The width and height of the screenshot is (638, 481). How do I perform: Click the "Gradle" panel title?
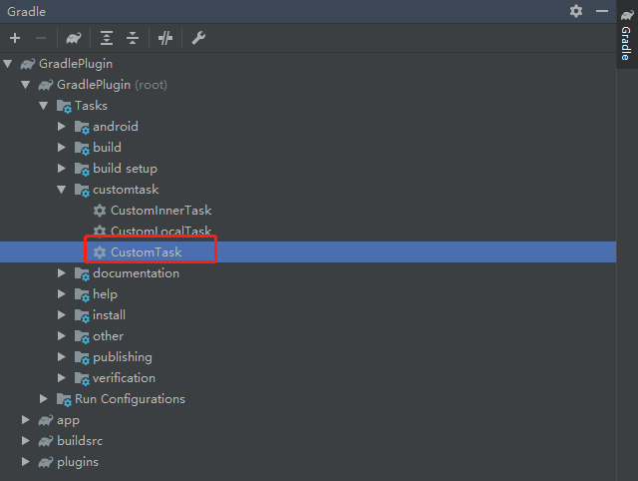[x=27, y=11]
